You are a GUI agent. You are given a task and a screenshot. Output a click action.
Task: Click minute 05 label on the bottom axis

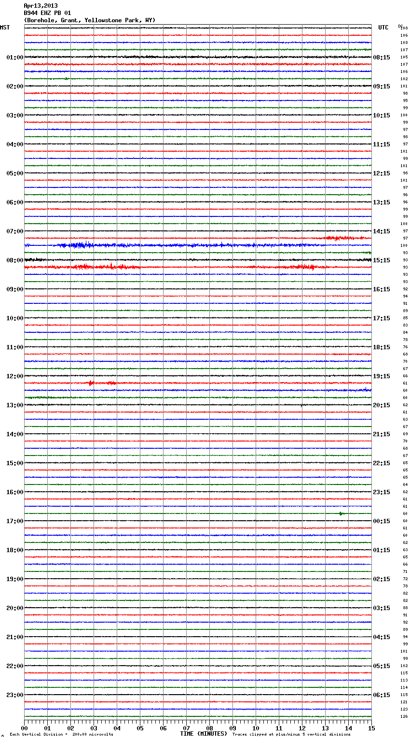140,728
